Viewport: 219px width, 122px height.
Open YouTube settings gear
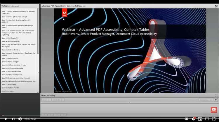coord(193,119)
